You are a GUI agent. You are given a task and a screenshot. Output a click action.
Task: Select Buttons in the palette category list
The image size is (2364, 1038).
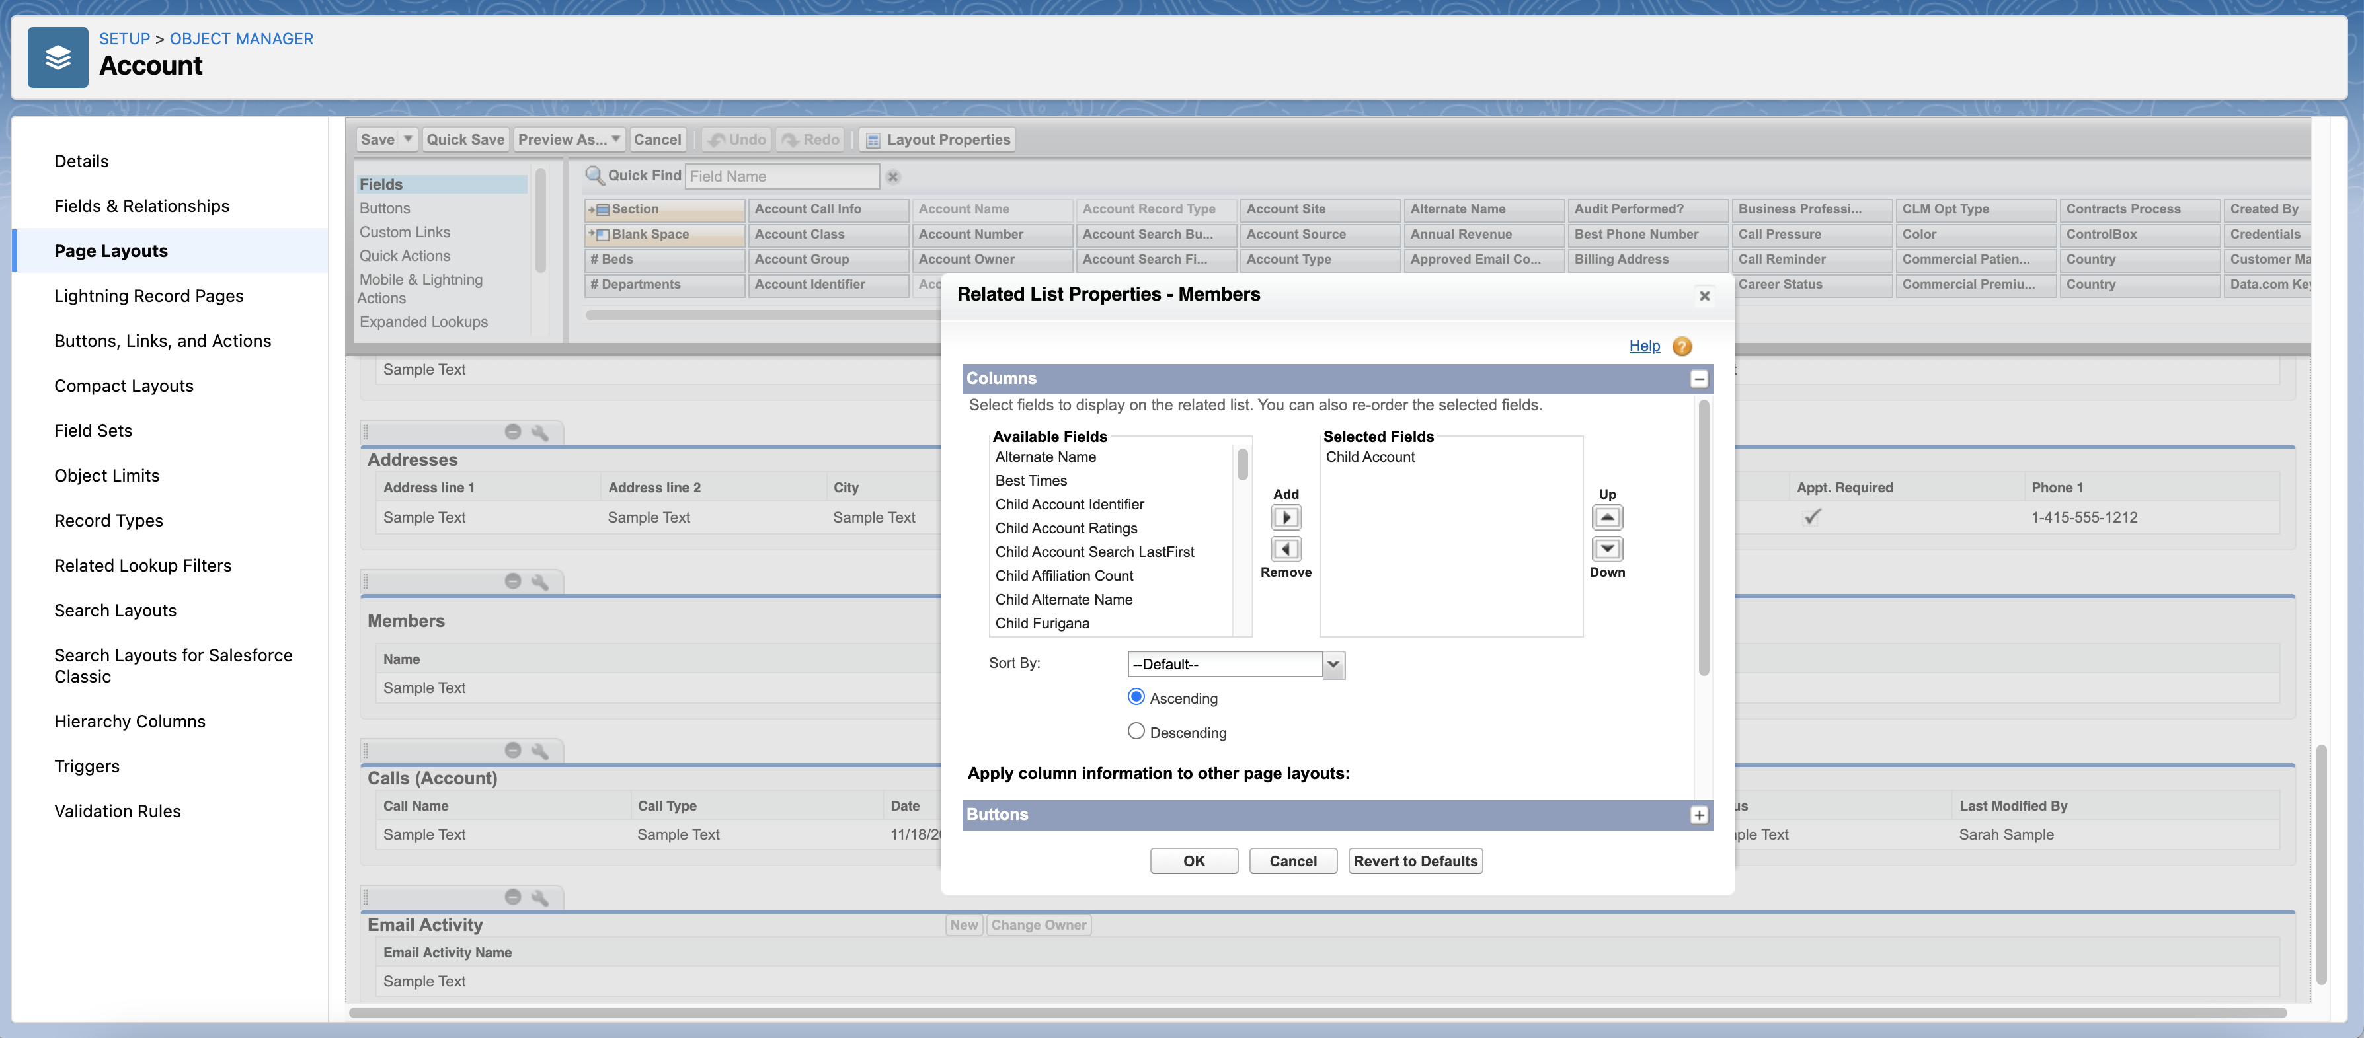(385, 208)
